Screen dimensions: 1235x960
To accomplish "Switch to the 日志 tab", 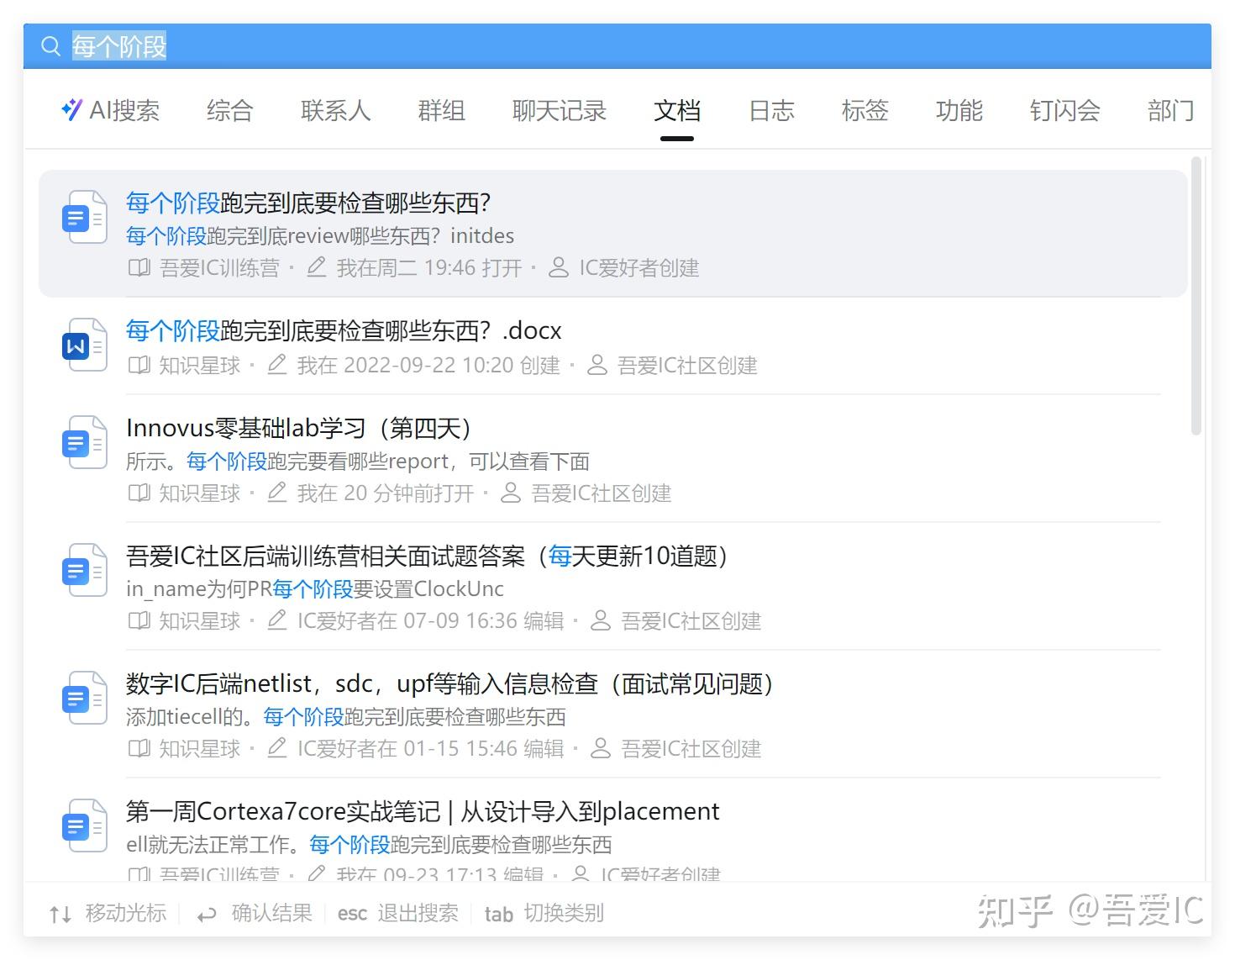I will pyautogui.click(x=770, y=111).
